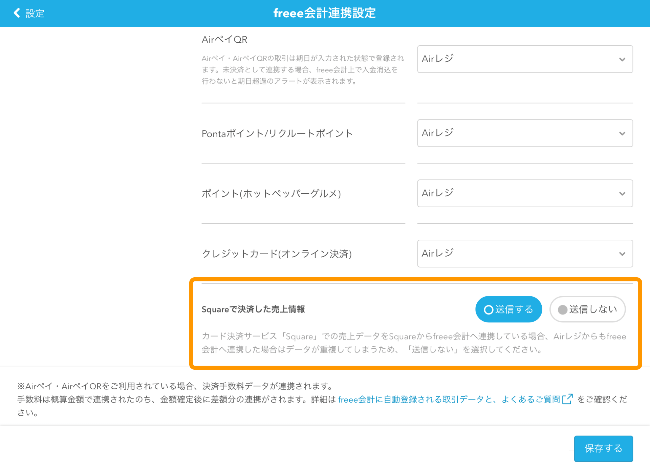The image size is (650, 474).
Task: Open the Pontaポイント/リクルートポイント dropdown
Action: pos(525,133)
